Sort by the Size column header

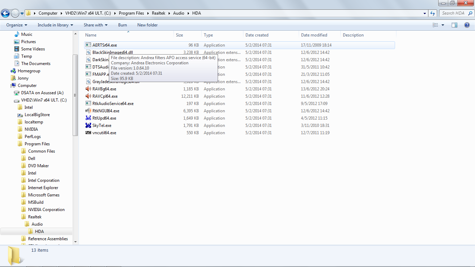click(188, 35)
